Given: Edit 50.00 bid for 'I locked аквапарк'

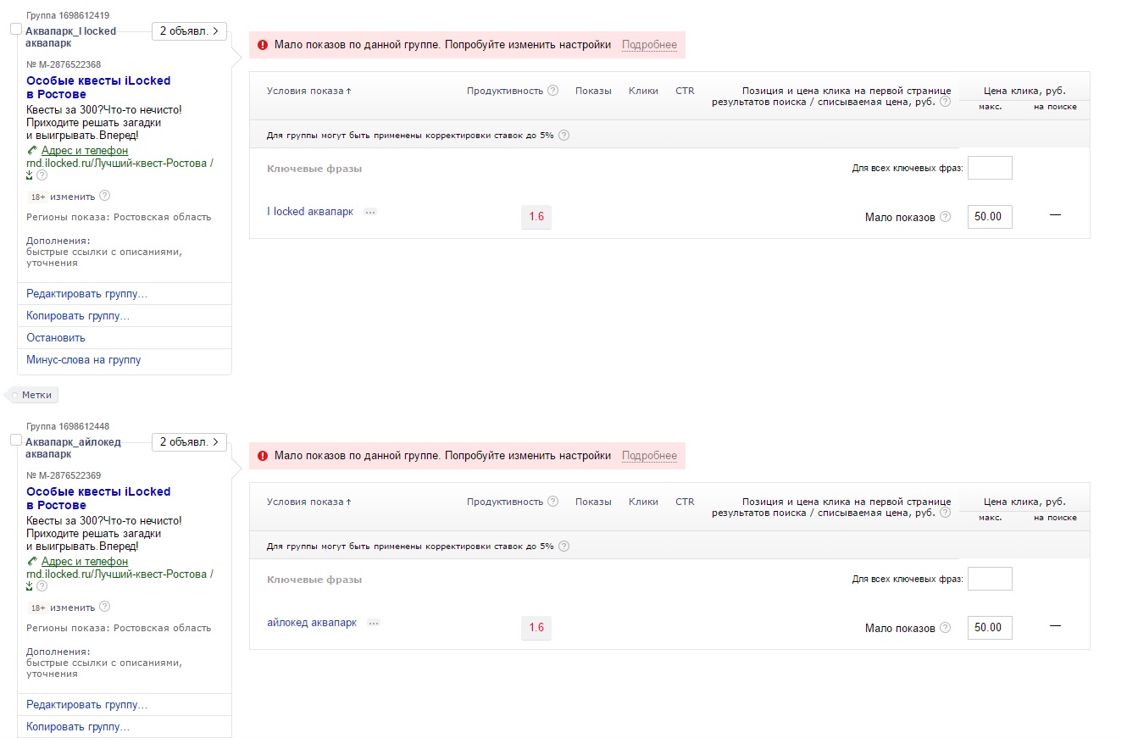Looking at the screenshot, I should click(x=990, y=217).
